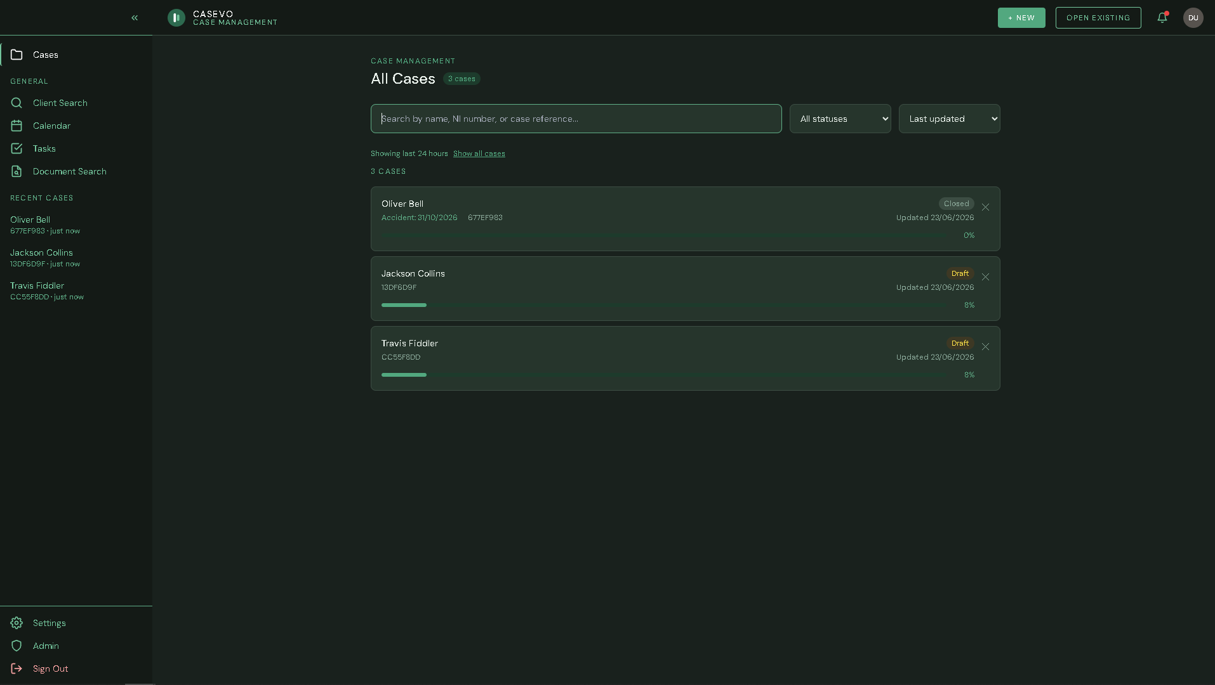Image resolution: width=1215 pixels, height=685 pixels.
Task: Open notifications bell icon
Action: point(1162,18)
